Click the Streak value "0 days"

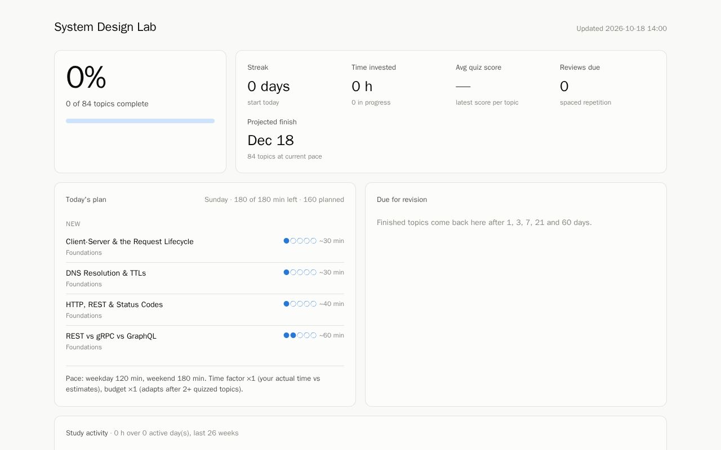tap(269, 86)
